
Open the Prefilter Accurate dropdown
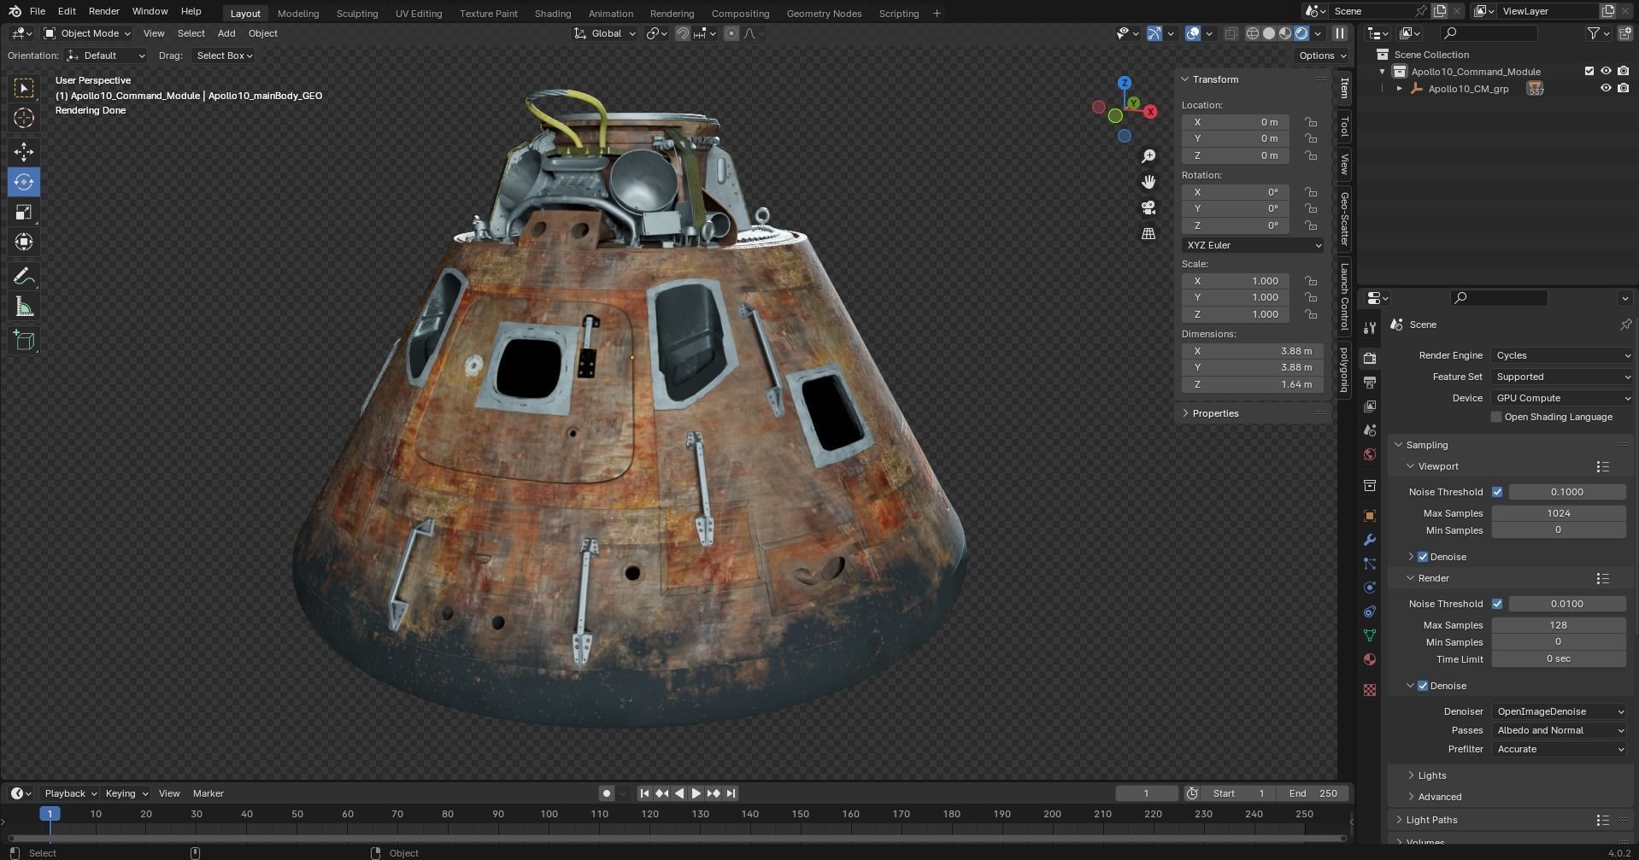click(x=1560, y=749)
